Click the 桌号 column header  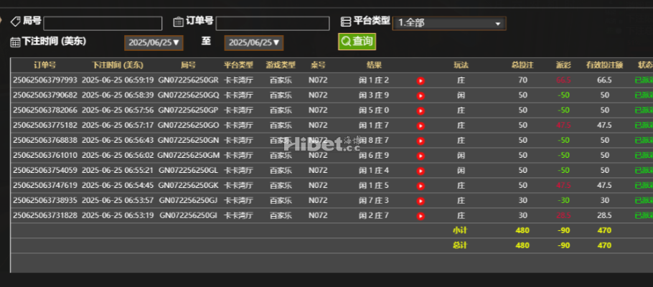[x=318, y=65]
